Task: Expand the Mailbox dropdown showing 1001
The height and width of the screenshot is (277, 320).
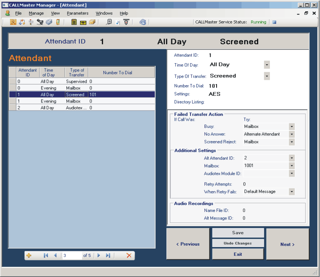Action: (x=292, y=166)
